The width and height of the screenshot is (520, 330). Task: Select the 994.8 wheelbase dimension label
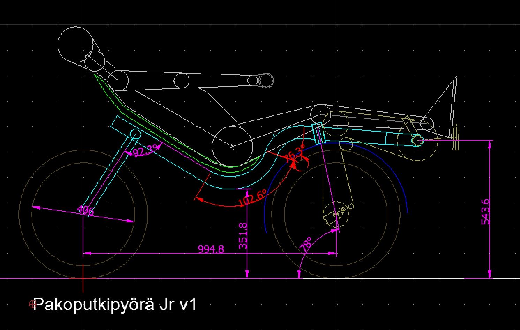click(211, 249)
